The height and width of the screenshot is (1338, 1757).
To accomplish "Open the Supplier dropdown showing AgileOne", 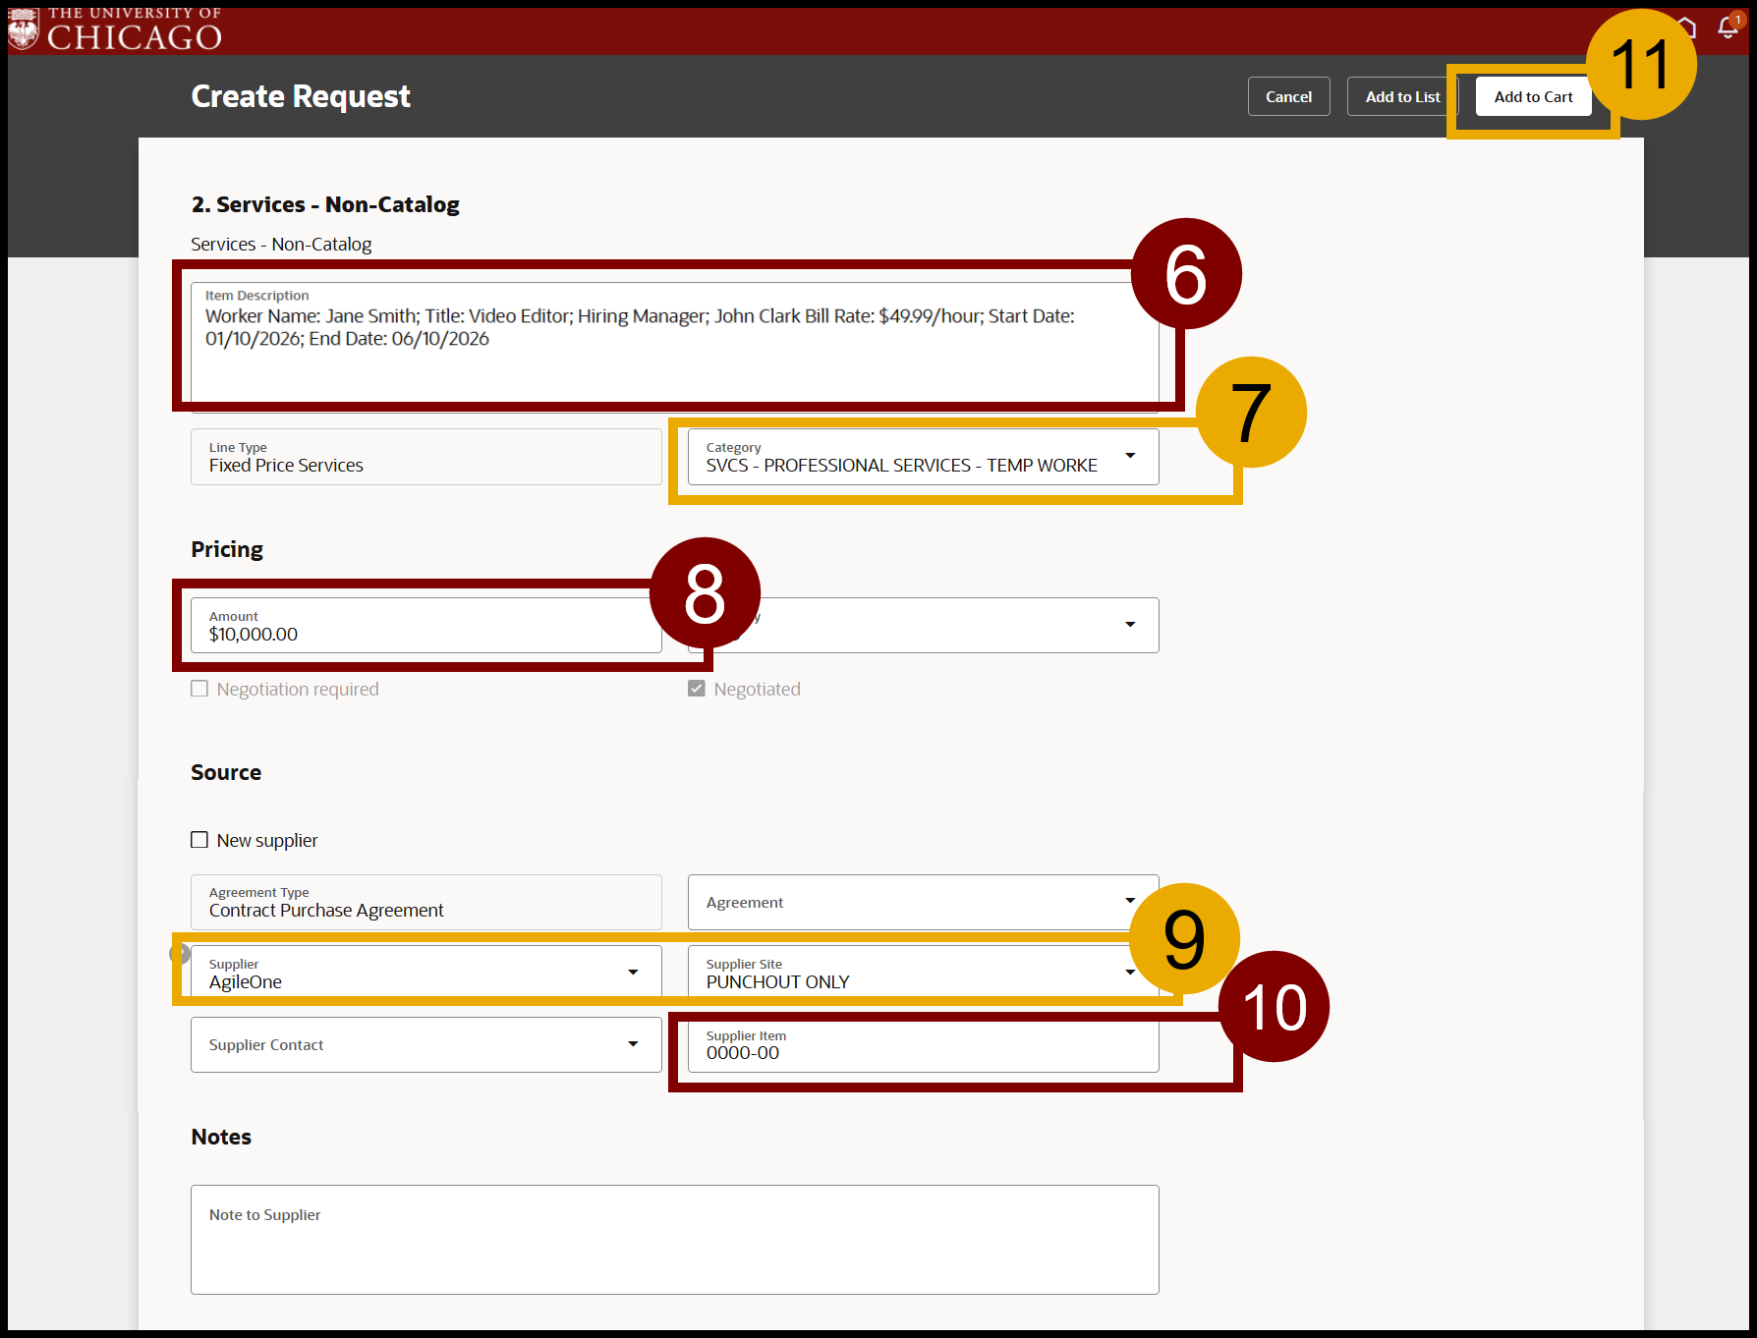I will 633,973.
